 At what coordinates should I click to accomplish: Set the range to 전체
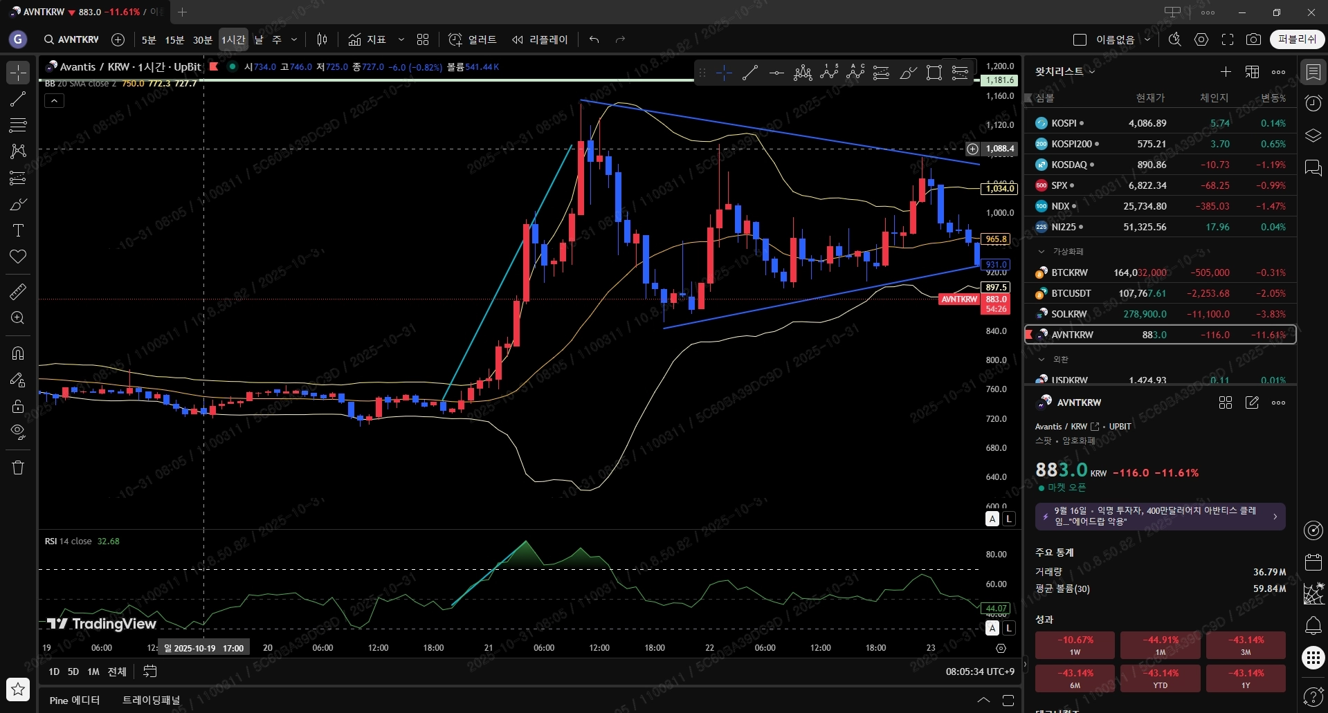pos(117,672)
